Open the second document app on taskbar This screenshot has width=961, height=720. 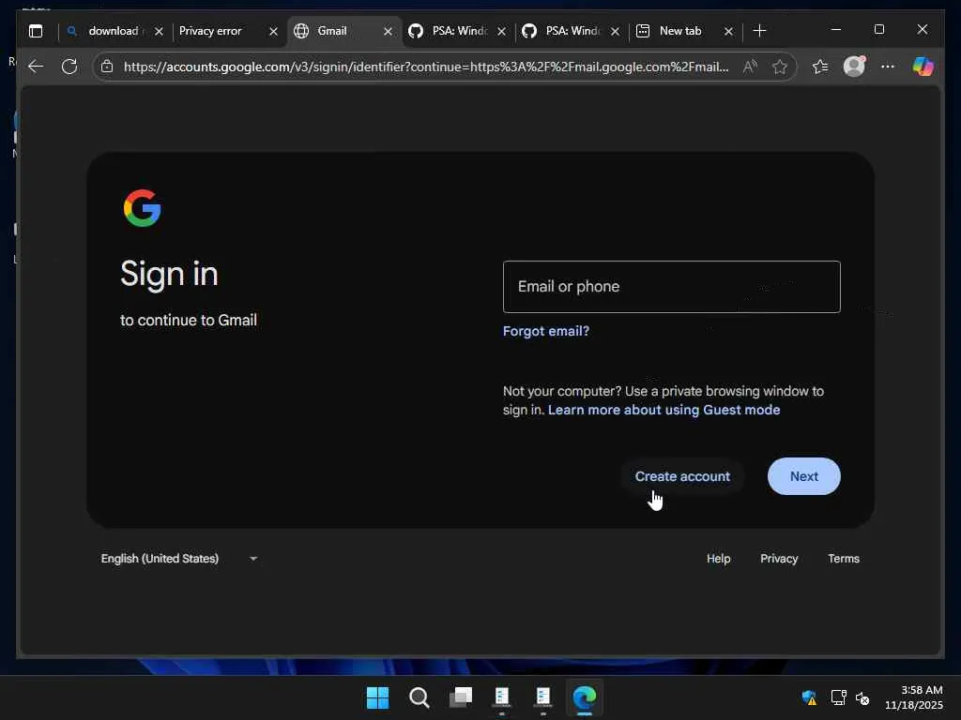pos(543,697)
